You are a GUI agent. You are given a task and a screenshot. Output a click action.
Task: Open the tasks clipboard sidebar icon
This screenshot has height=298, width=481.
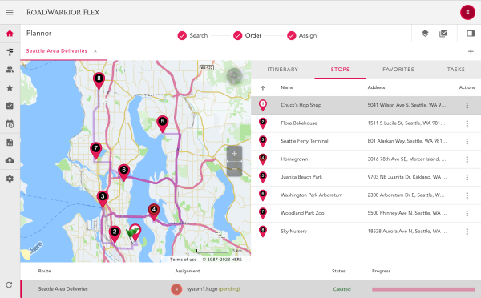[x=10, y=106]
